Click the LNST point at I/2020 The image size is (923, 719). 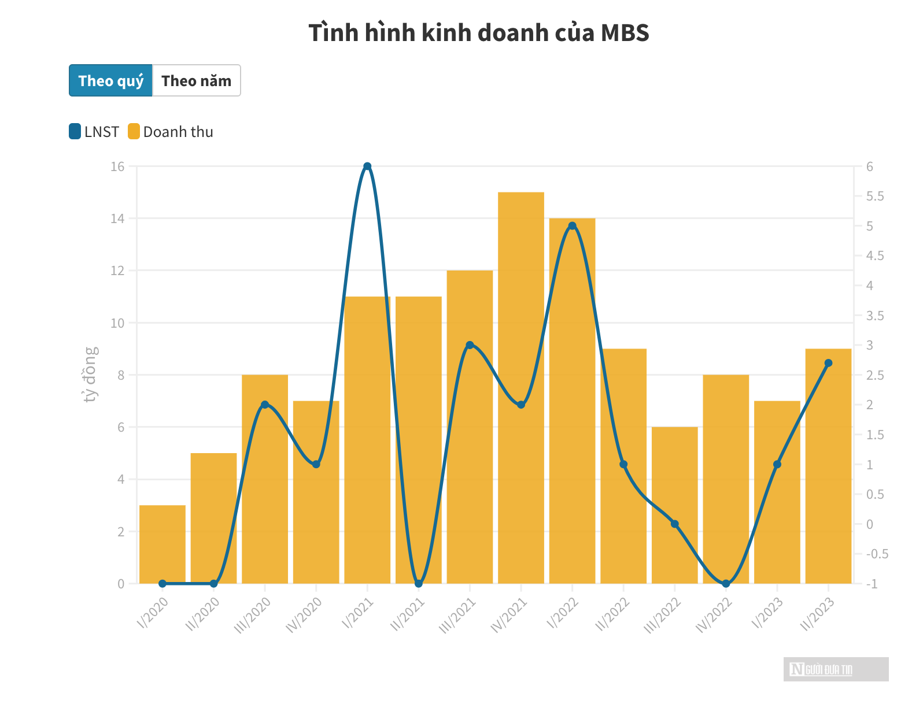[163, 584]
